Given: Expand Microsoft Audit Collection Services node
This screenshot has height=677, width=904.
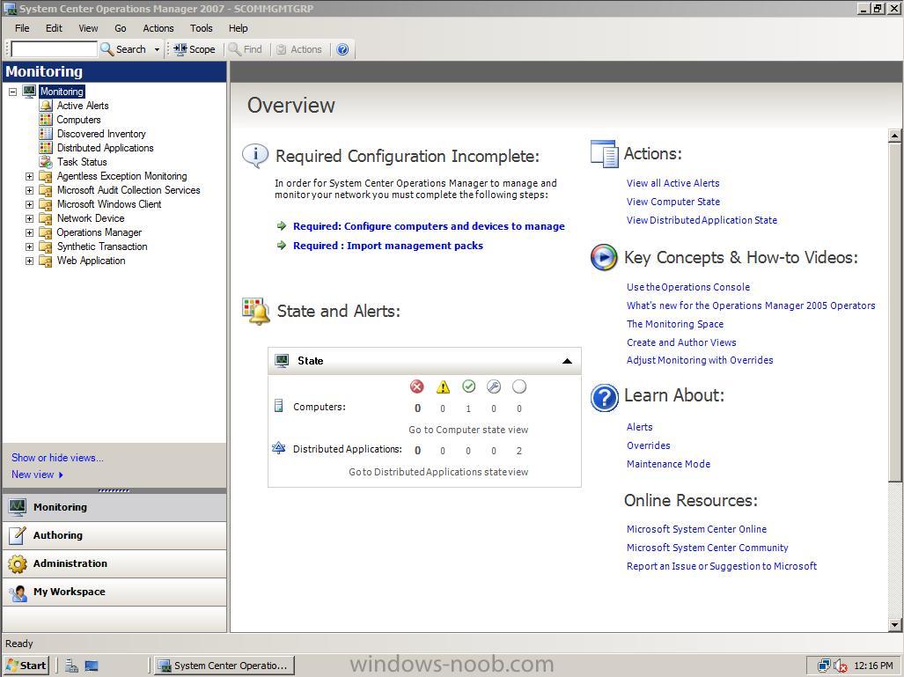Looking at the screenshot, I should tap(29, 190).
